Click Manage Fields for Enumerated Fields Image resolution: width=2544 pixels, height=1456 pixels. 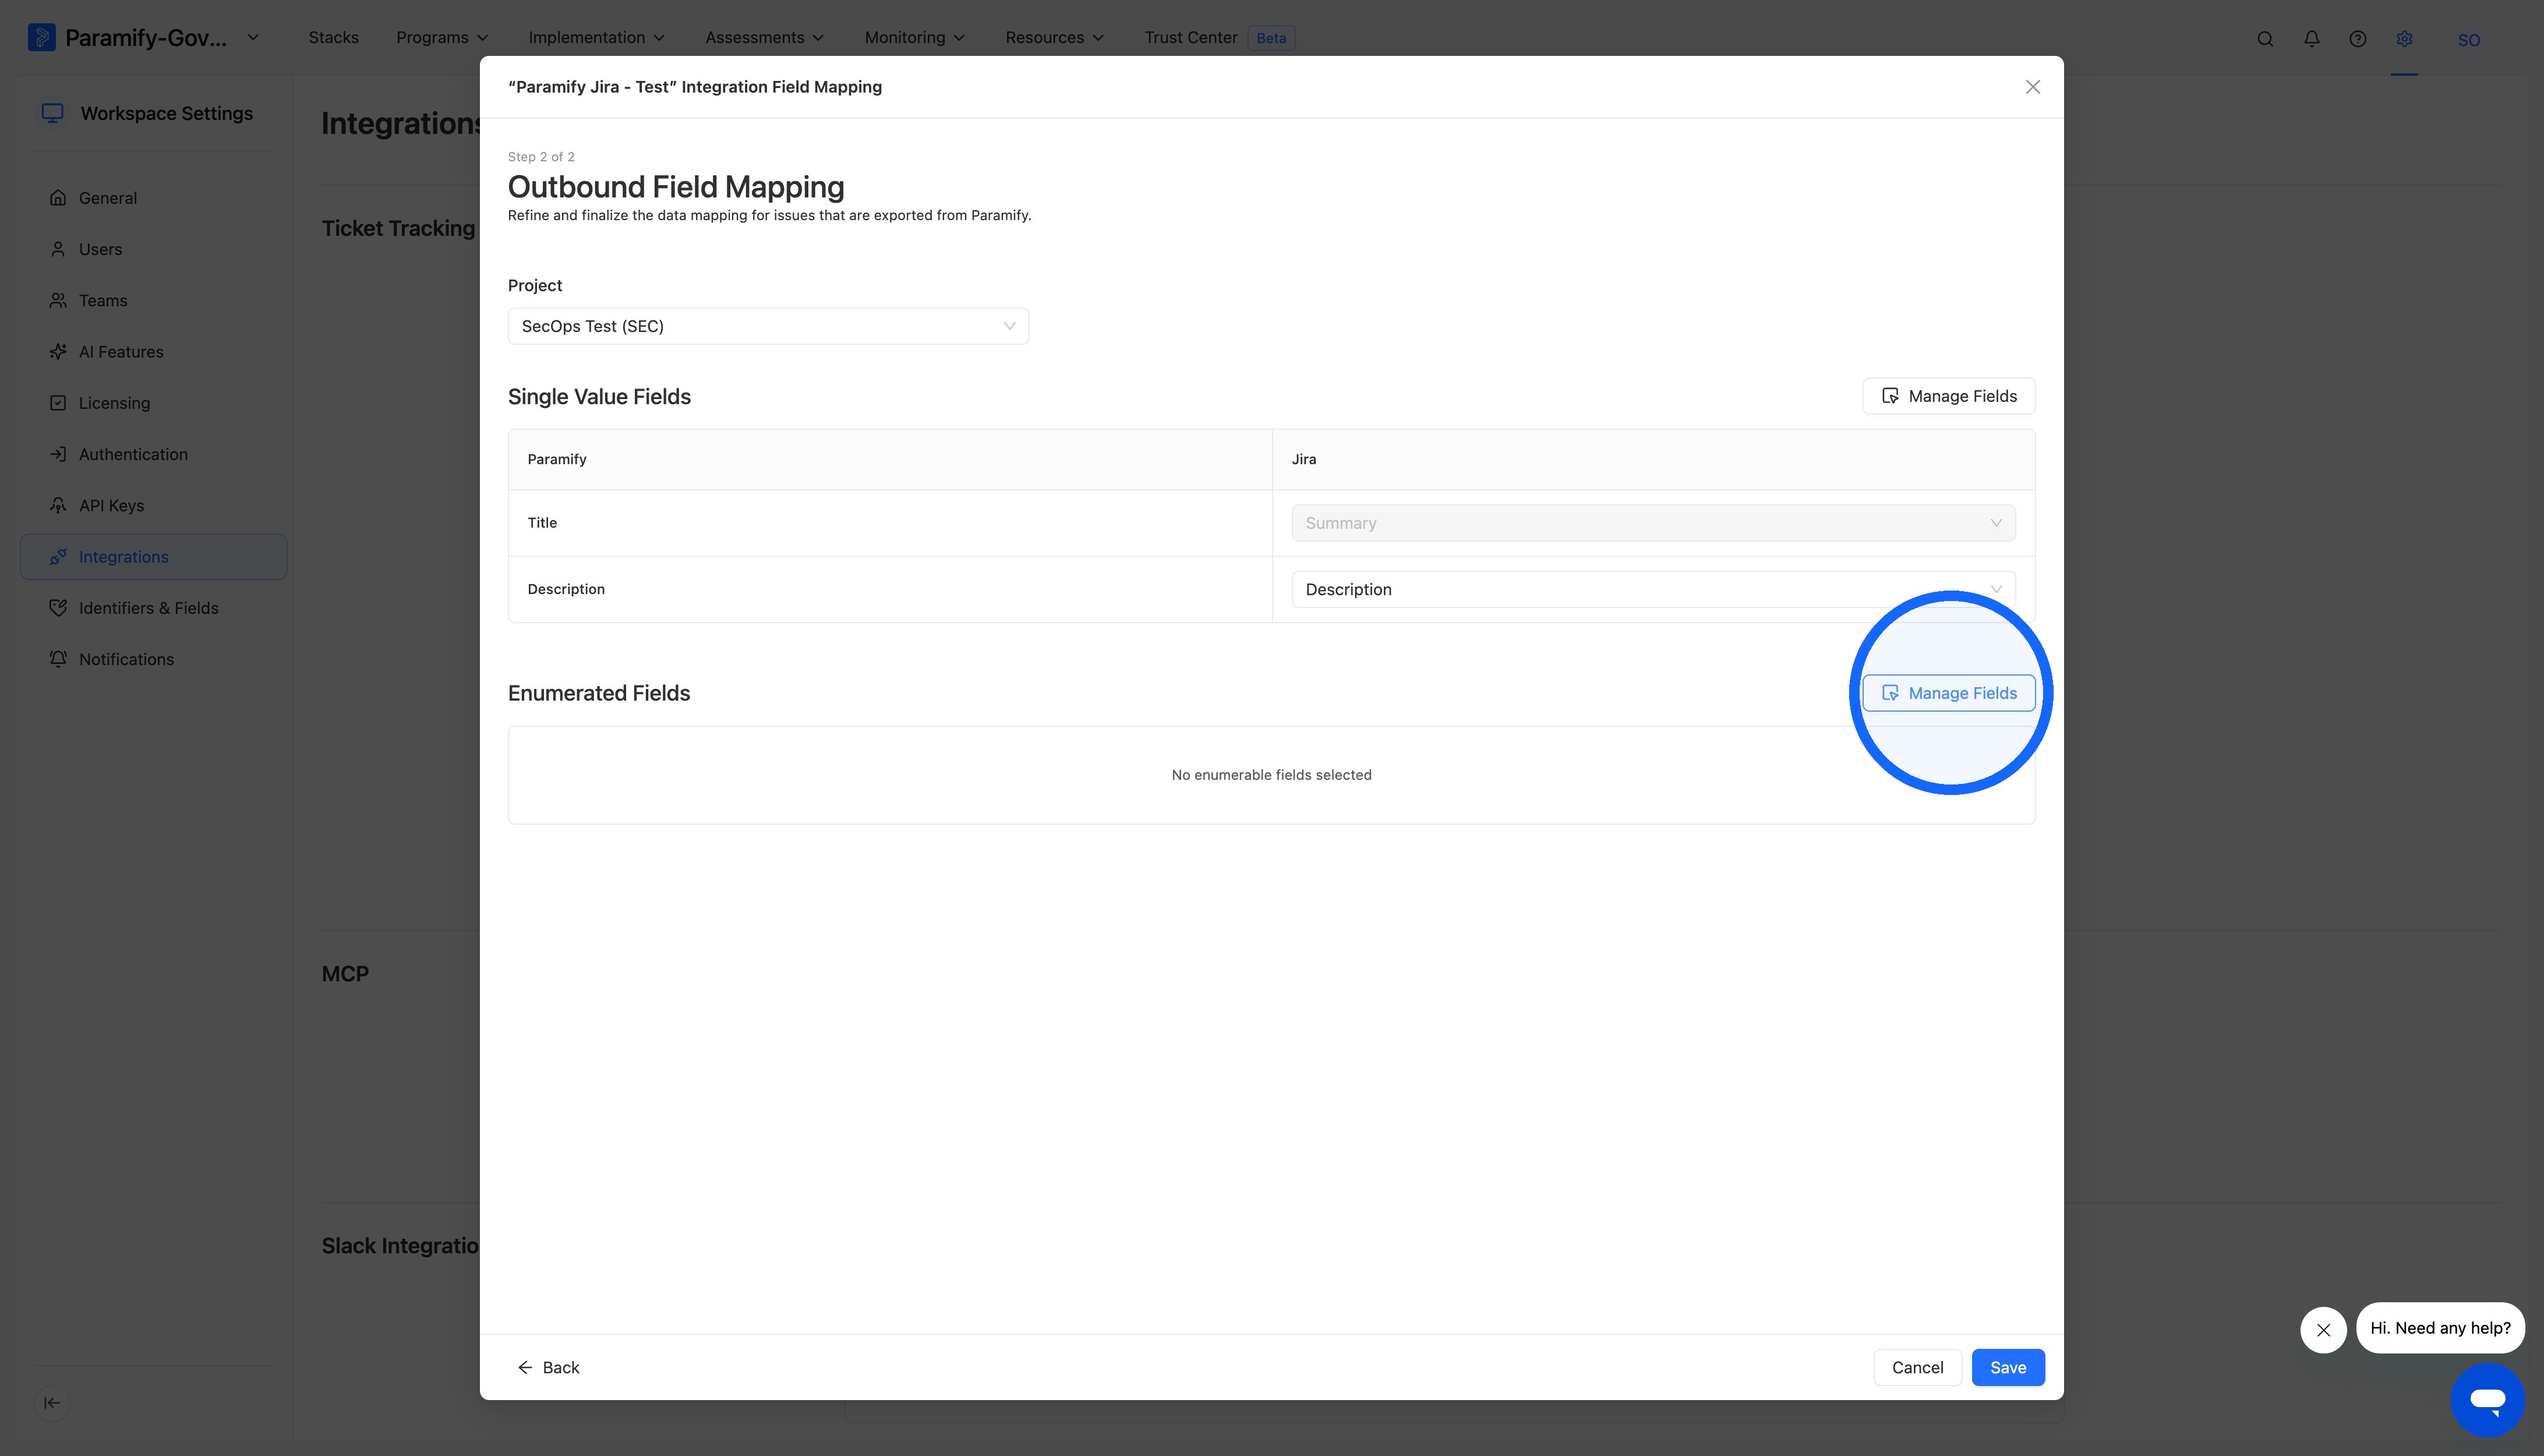[1948, 693]
